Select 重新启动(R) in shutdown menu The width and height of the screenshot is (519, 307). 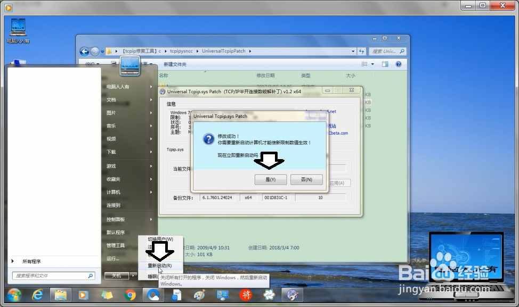(x=160, y=265)
